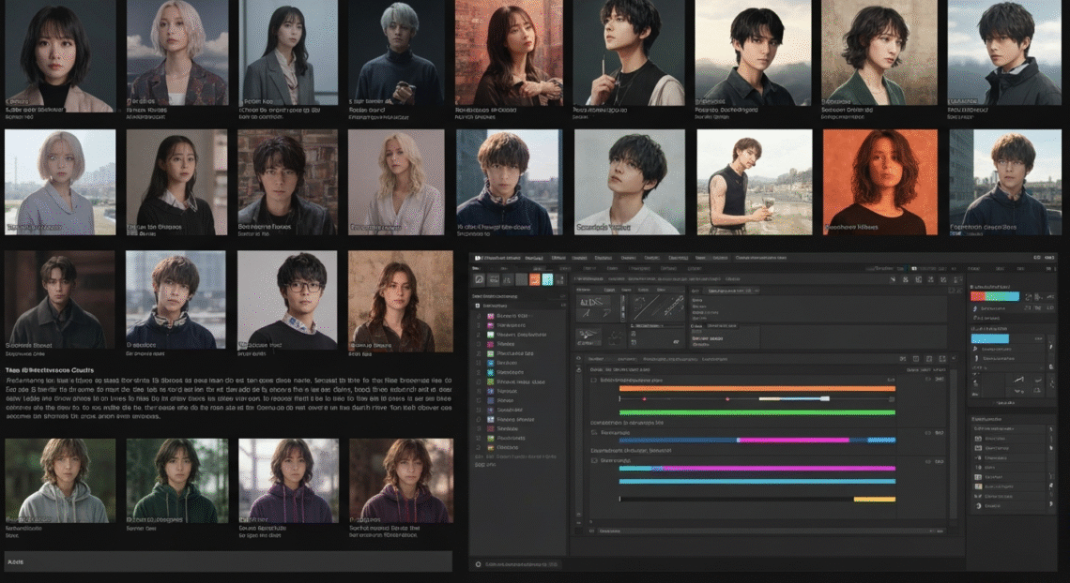Click the red-to-cyan gradient bar in the right panel
This screenshot has width=1070, height=583.
(994, 296)
